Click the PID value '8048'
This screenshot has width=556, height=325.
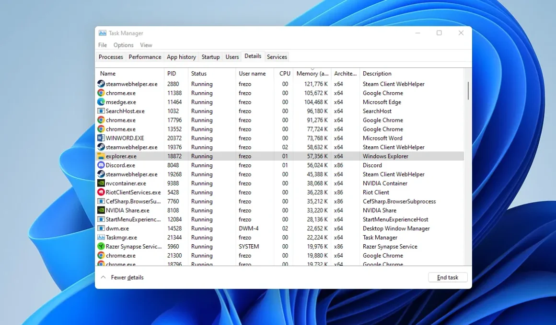tap(173, 165)
